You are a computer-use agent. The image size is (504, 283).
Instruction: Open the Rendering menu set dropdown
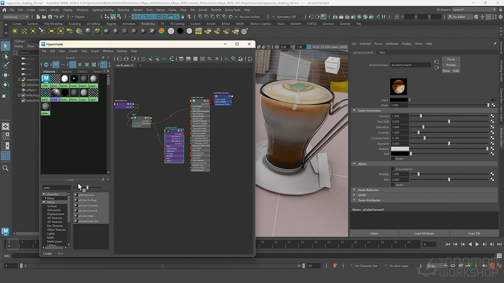pos(16,17)
